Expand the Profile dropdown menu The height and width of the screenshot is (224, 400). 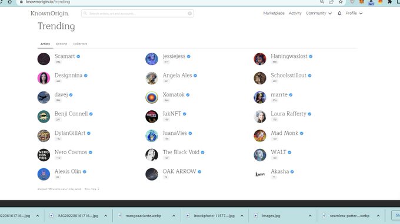pyautogui.click(x=354, y=13)
